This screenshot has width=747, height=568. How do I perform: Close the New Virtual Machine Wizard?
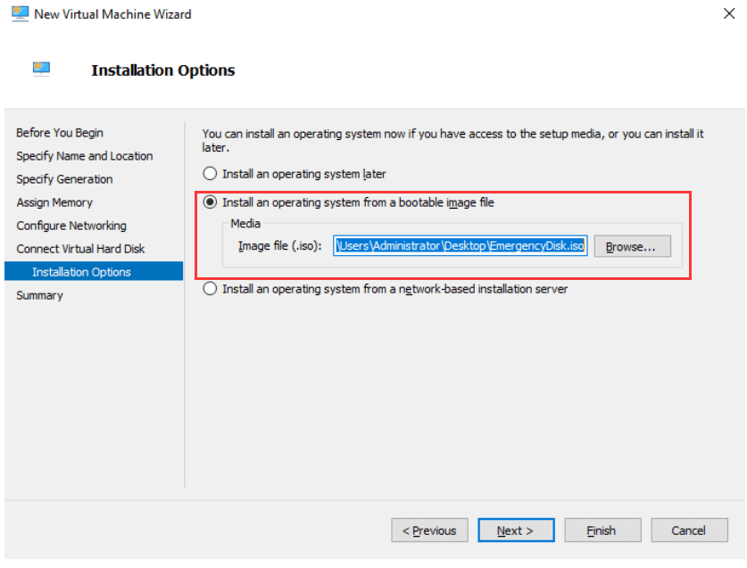(x=729, y=14)
